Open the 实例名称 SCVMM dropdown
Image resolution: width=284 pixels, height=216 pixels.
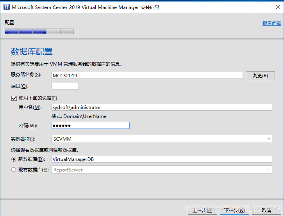(162, 139)
